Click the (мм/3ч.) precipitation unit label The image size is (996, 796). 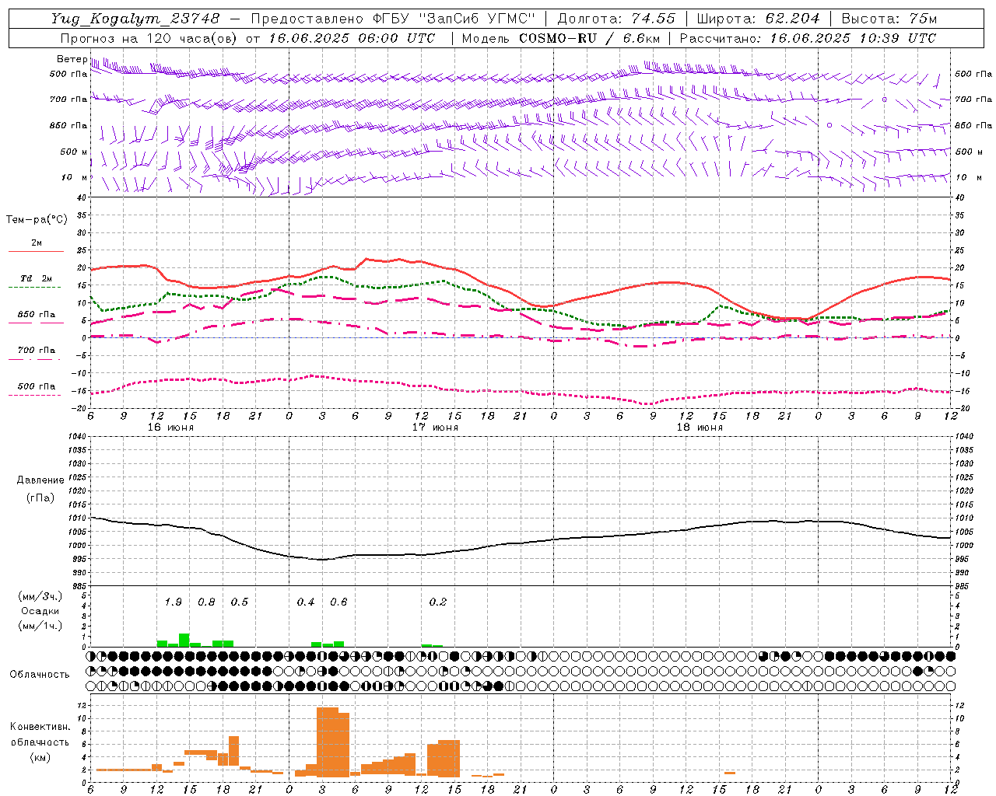pyautogui.click(x=40, y=596)
